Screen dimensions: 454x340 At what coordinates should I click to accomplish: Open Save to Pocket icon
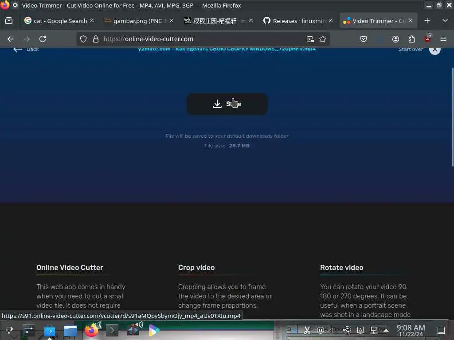pyautogui.click(x=364, y=39)
